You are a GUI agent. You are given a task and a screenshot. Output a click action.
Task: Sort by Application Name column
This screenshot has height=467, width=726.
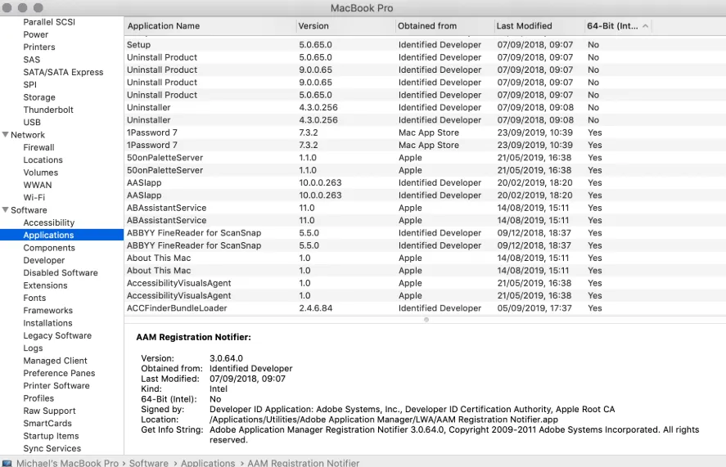click(x=164, y=26)
